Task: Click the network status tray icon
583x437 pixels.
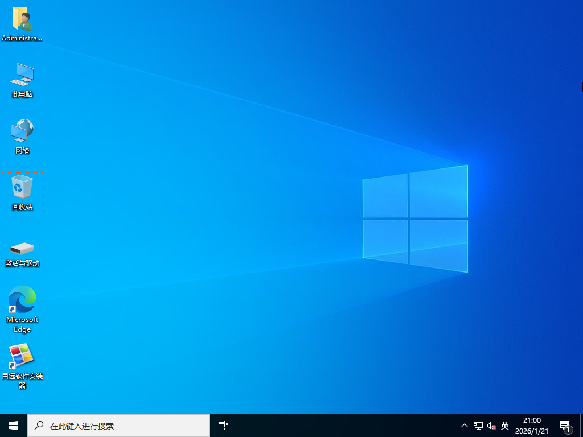Action: coord(478,426)
